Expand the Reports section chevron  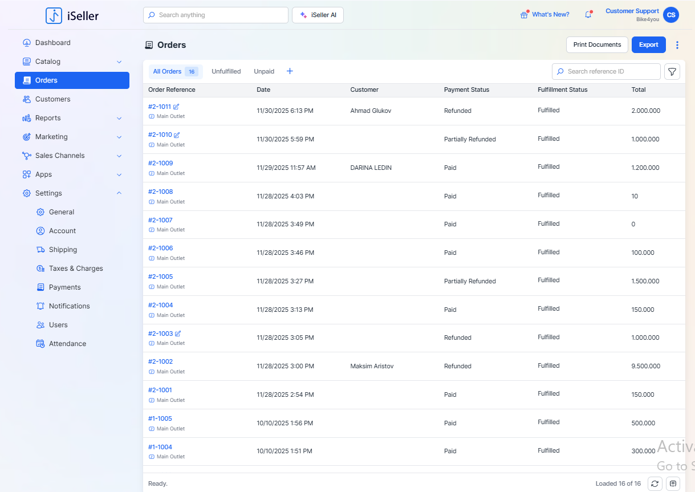[x=119, y=118]
